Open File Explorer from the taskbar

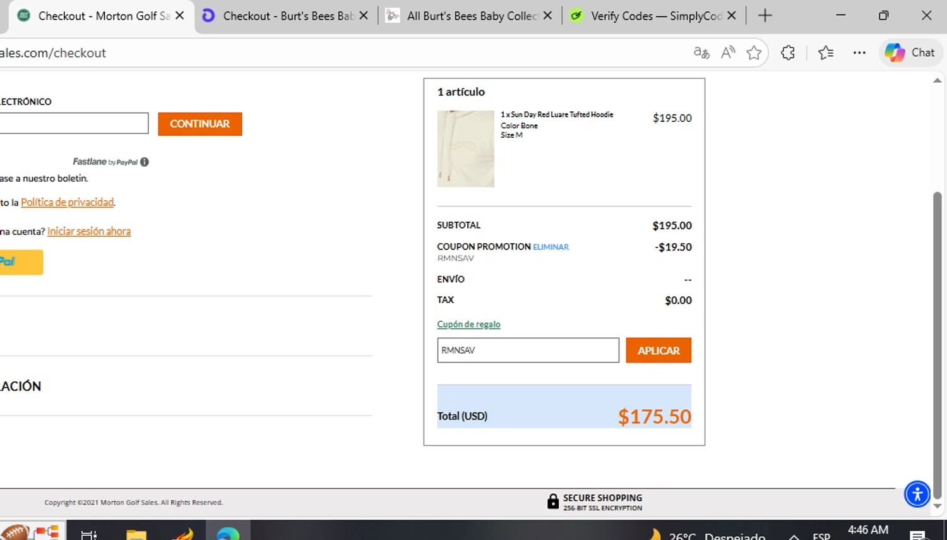[136, 534]
